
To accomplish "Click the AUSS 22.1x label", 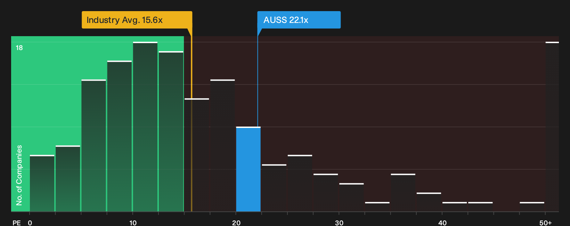I will (299, 20).
